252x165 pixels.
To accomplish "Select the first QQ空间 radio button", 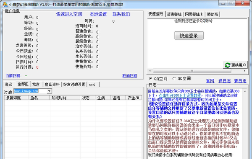I will pos(151,78).
